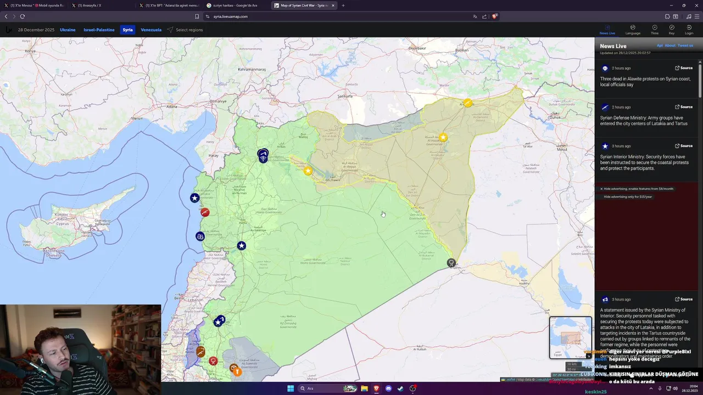Collapse the minimap with its corner arrow
Screen dimensions: 703x395
589,356
